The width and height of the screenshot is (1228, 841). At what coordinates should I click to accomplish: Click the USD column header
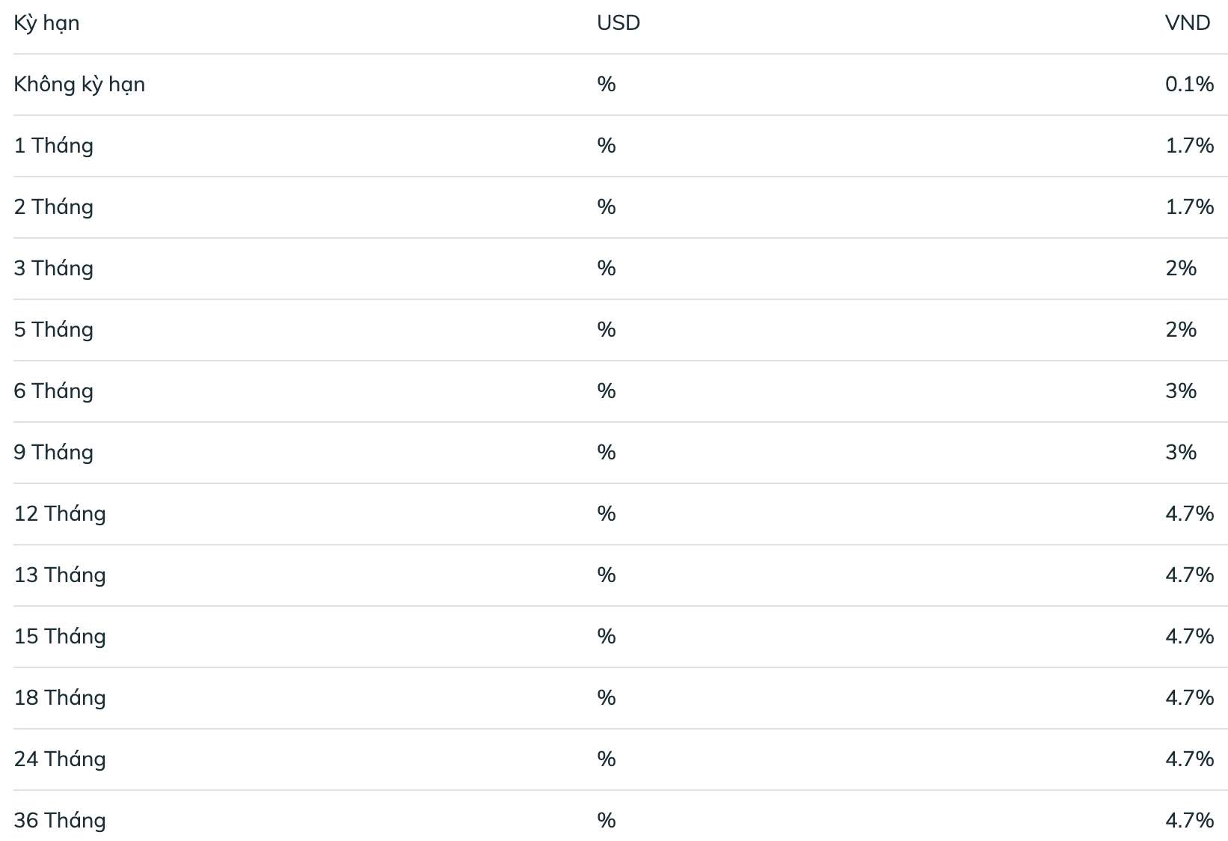click(618, 23)
